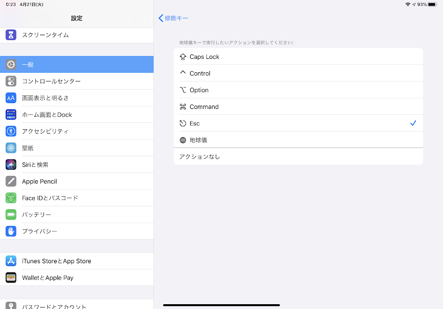443x309 pixels.
Task: Open the Screen Time hourglass icon
Action: [x=11, y=35]
